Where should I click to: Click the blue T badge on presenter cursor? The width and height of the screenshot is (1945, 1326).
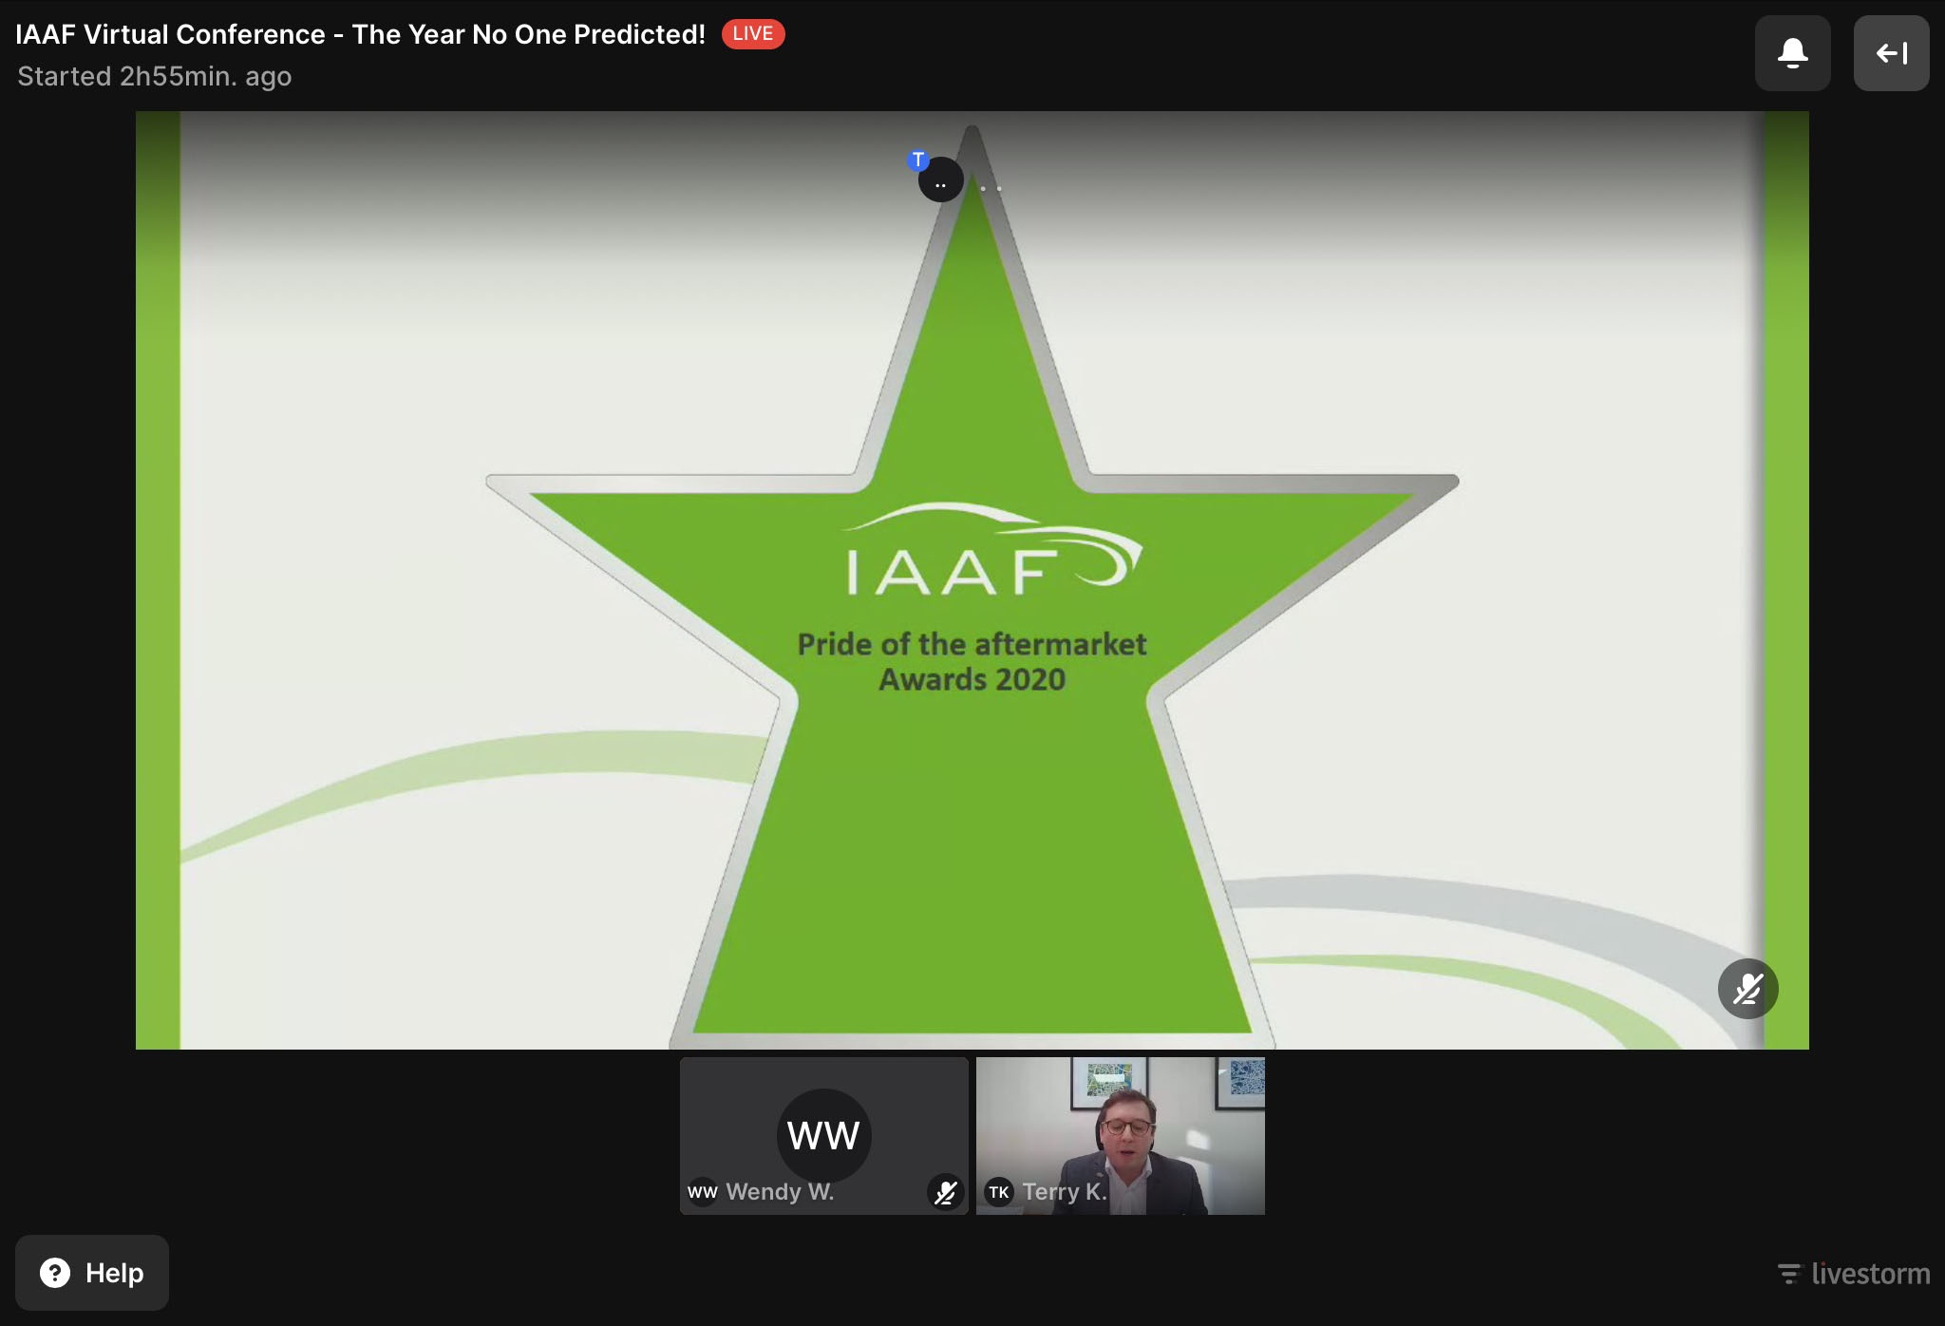click(918, 160)
